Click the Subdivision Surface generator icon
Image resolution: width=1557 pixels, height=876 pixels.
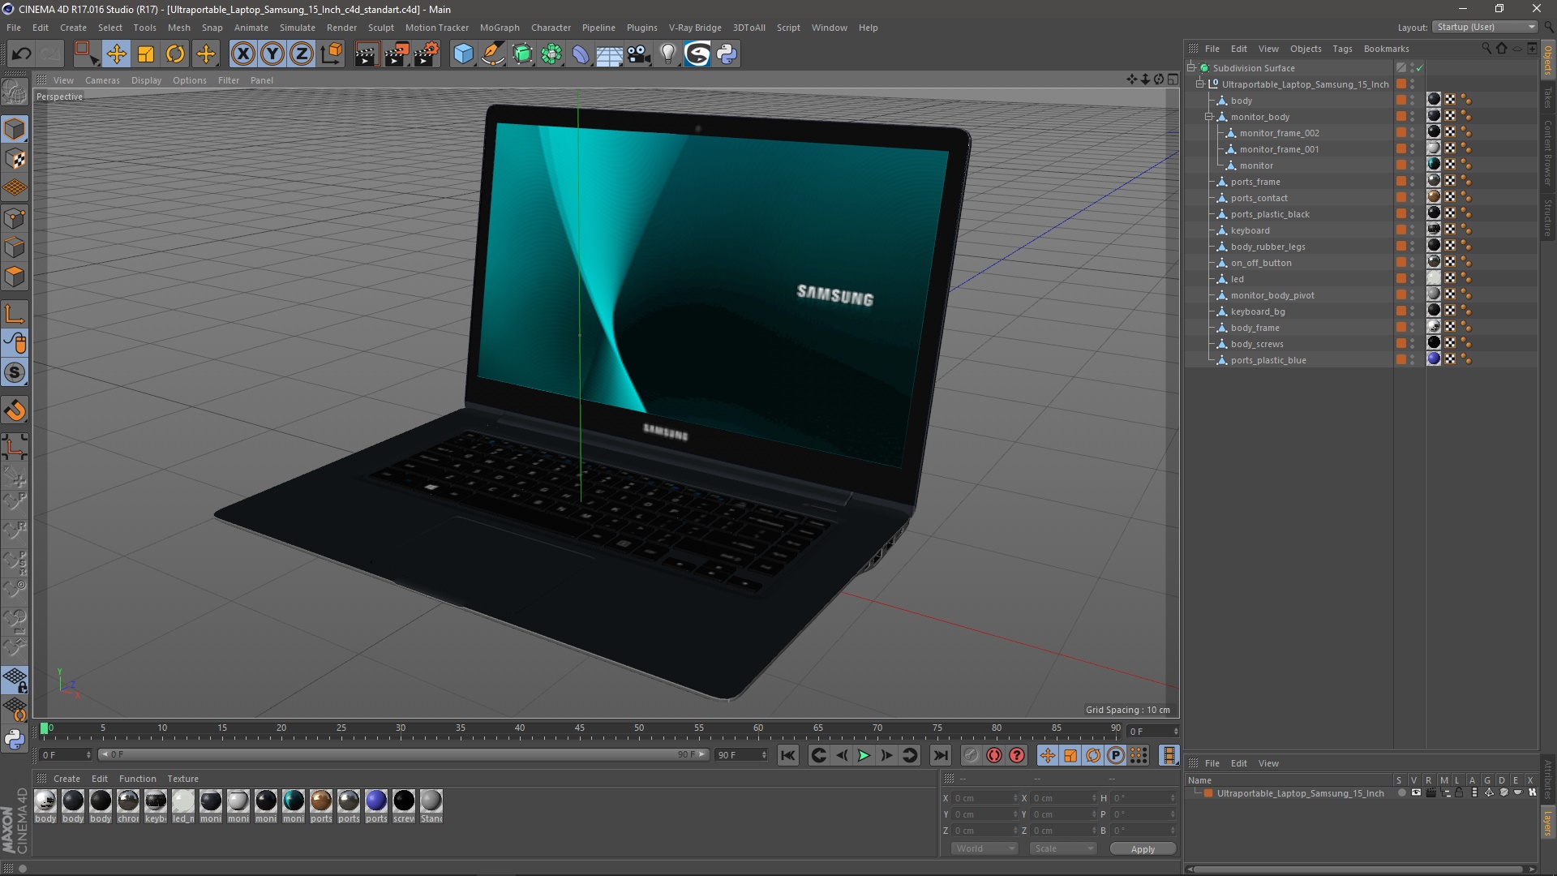(522, 54)
